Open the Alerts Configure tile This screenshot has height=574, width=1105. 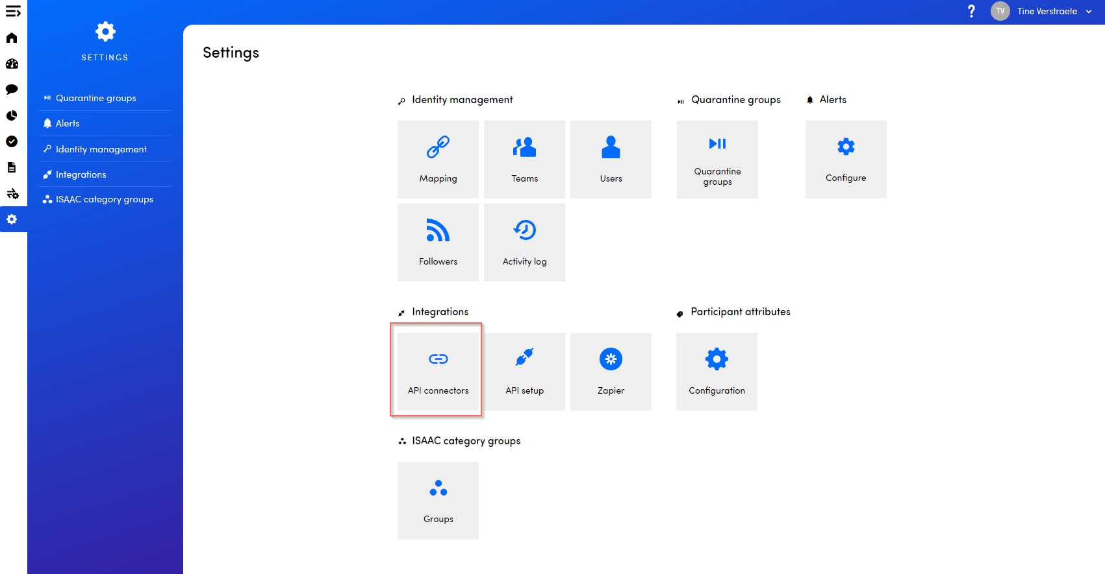[x=846, y=160]
